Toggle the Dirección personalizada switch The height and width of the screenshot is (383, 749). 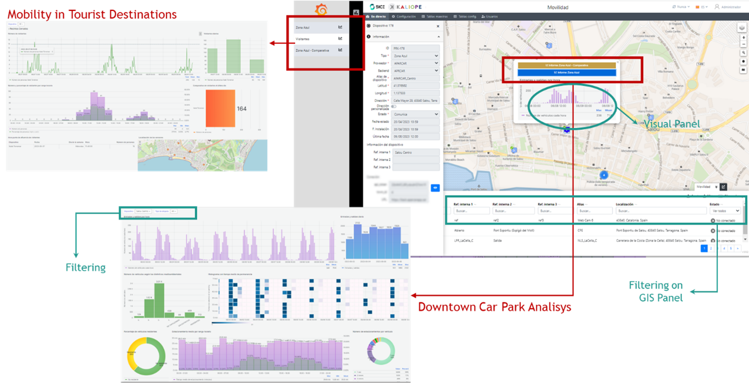tap(394, 107)
